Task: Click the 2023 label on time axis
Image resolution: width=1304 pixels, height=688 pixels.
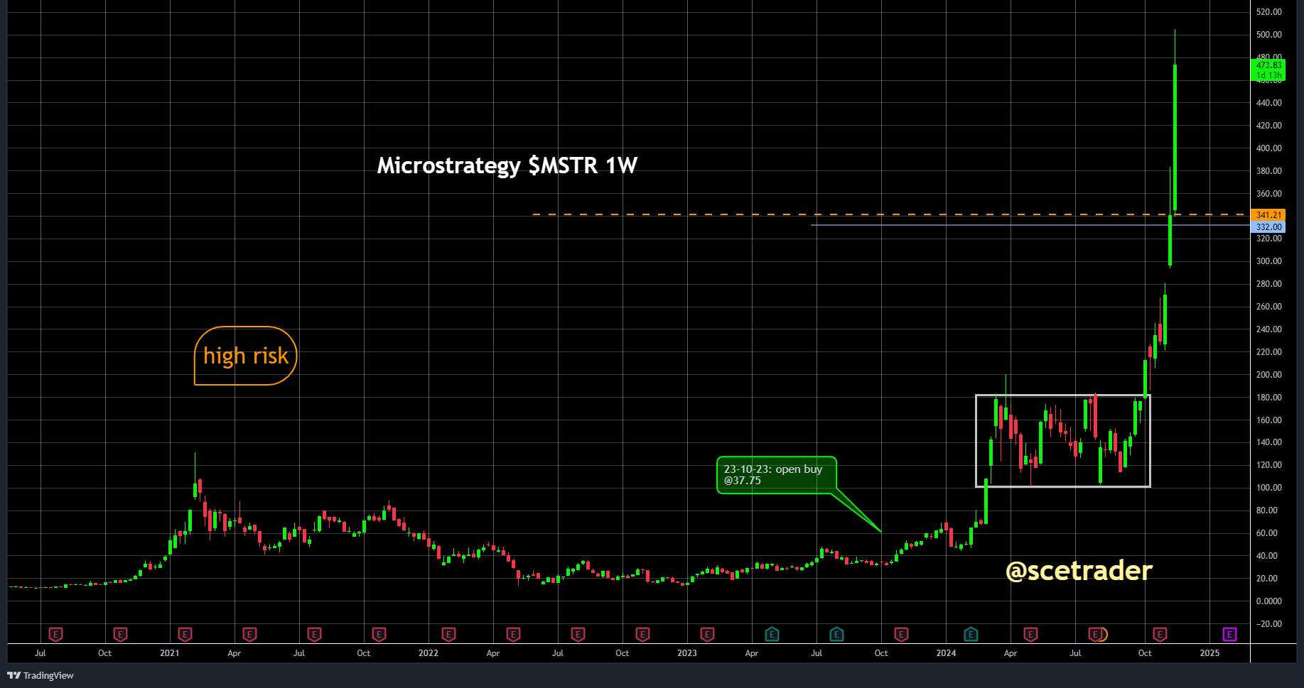Action: click(687, 653)
